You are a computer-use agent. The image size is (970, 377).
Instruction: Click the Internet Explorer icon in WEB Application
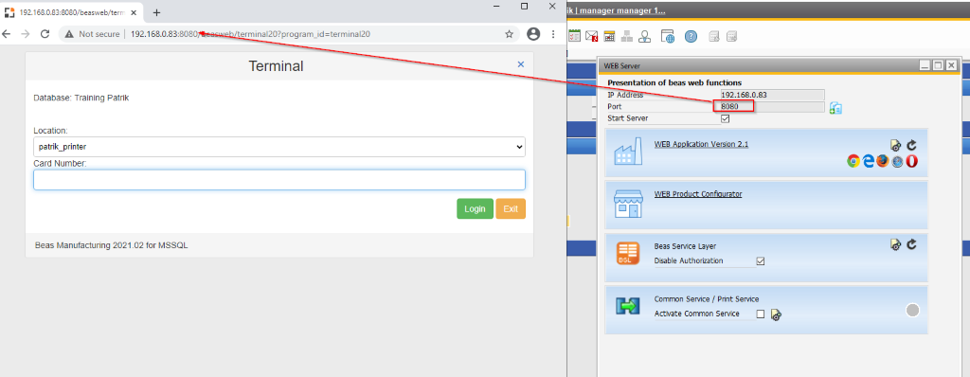pos(869,162)
